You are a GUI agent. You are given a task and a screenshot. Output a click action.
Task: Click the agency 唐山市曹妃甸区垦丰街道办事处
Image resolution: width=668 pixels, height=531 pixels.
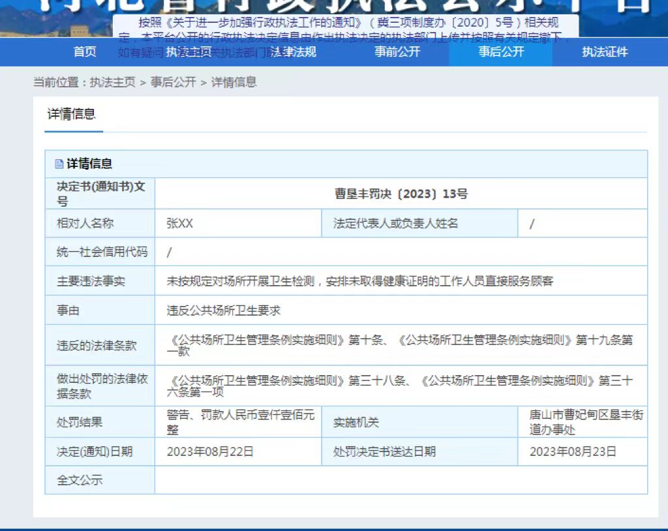pos(586,422)
